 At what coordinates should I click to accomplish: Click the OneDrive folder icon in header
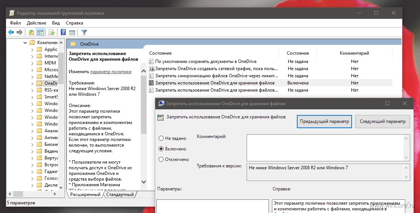pos(73,44)
